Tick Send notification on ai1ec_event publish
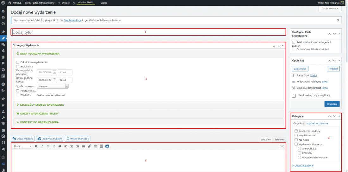The image size is (348, 172). 294,42
